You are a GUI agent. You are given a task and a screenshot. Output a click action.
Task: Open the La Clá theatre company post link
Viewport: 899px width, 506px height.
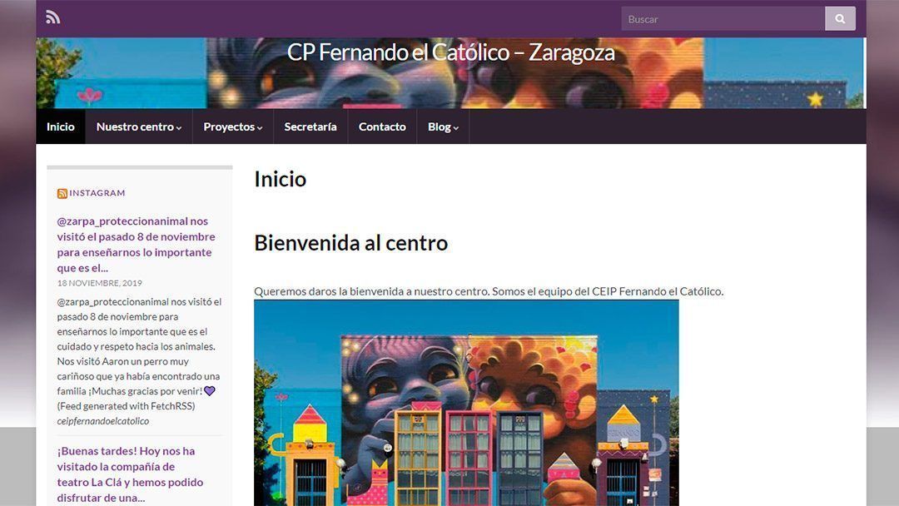tap(130, 474)
